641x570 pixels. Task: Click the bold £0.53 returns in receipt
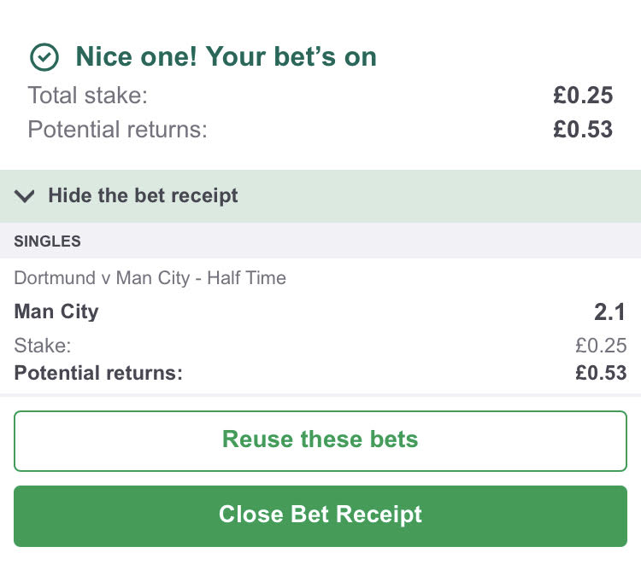click(x=601, y=373)
